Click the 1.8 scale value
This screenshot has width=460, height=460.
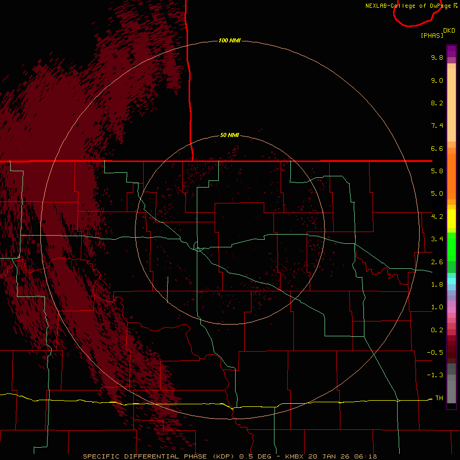tap(437, 285)
